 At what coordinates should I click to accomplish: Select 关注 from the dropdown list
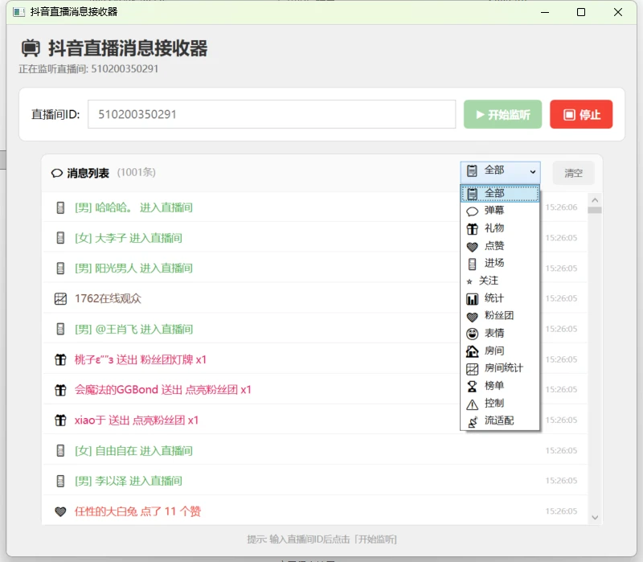pos(500,281)
